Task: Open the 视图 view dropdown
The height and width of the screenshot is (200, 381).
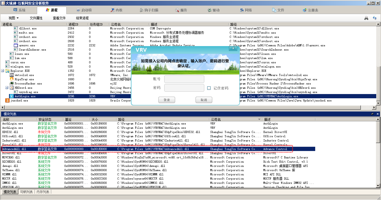Action: (14, 18)
